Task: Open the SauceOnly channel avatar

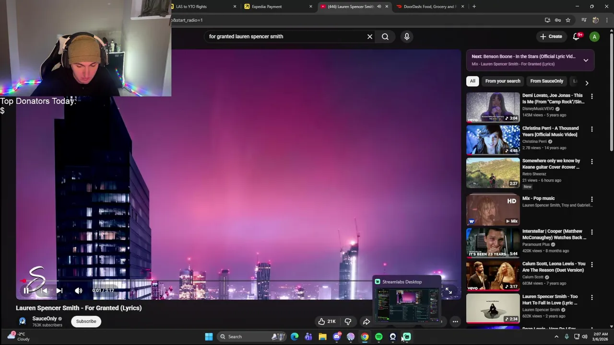Action: point(22,321)
